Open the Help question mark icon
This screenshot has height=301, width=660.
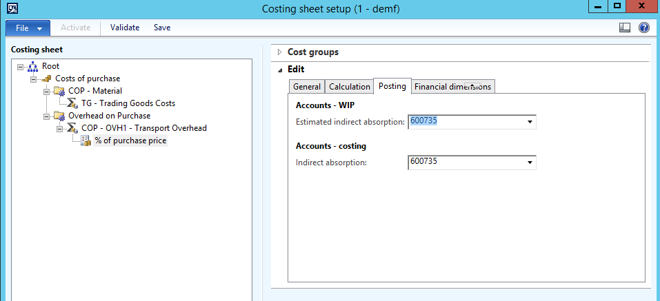click(644, 28)
